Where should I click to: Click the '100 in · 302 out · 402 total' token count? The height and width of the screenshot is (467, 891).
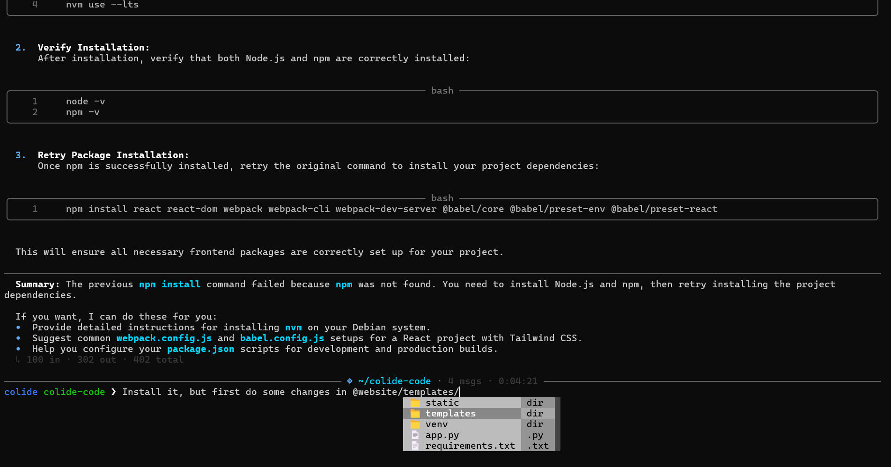point(105,360)
